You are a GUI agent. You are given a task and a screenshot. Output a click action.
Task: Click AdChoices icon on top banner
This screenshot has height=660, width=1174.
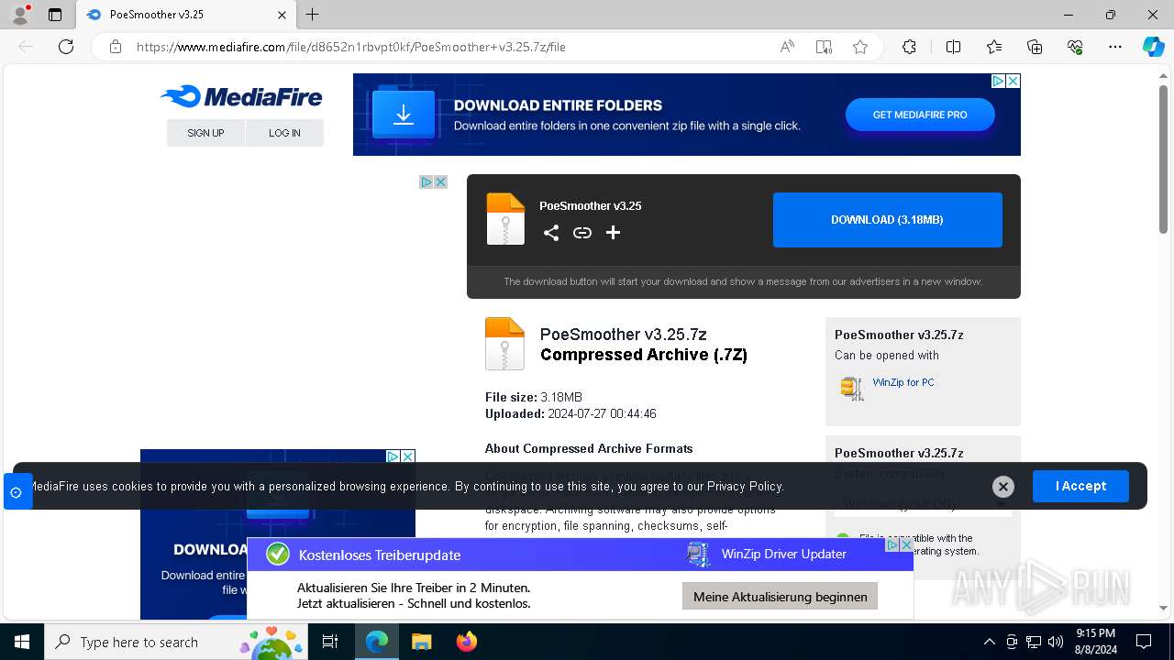point(999,81)
